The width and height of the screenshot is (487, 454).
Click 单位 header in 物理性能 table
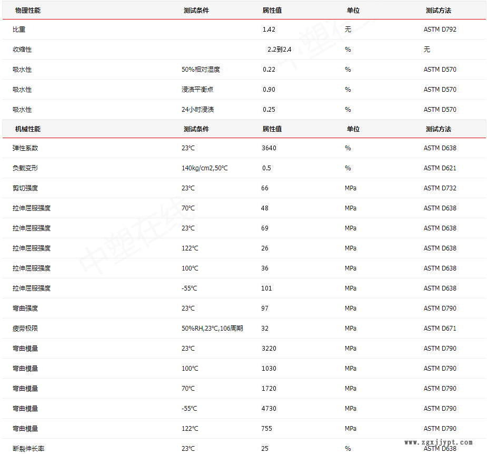[x=353, y=10]
